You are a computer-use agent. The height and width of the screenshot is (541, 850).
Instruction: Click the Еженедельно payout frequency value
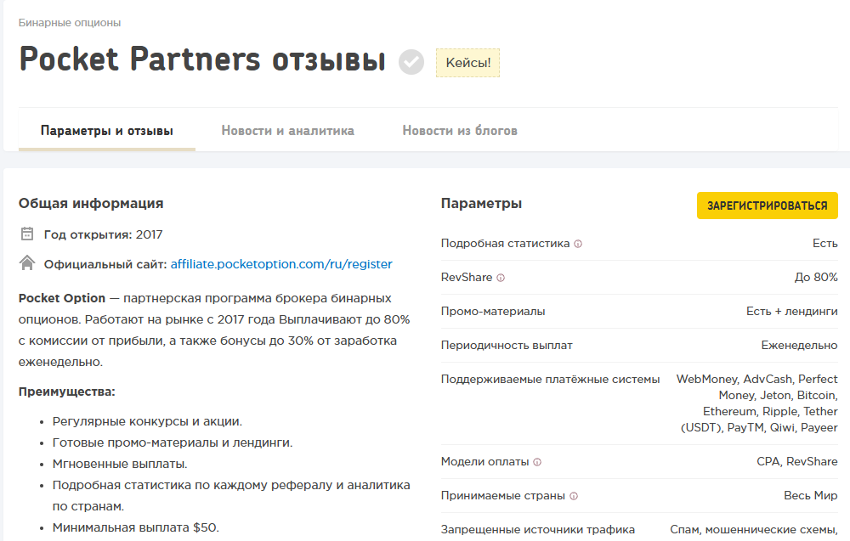[799, 346]
